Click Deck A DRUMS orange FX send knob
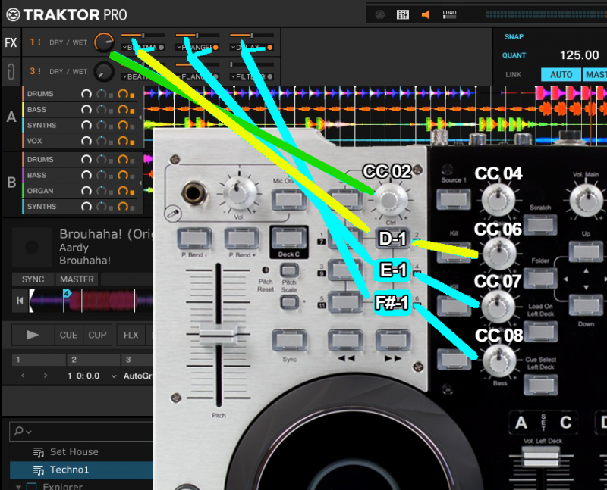The width and height of the screenshot is (607, 490). (123, 94)
